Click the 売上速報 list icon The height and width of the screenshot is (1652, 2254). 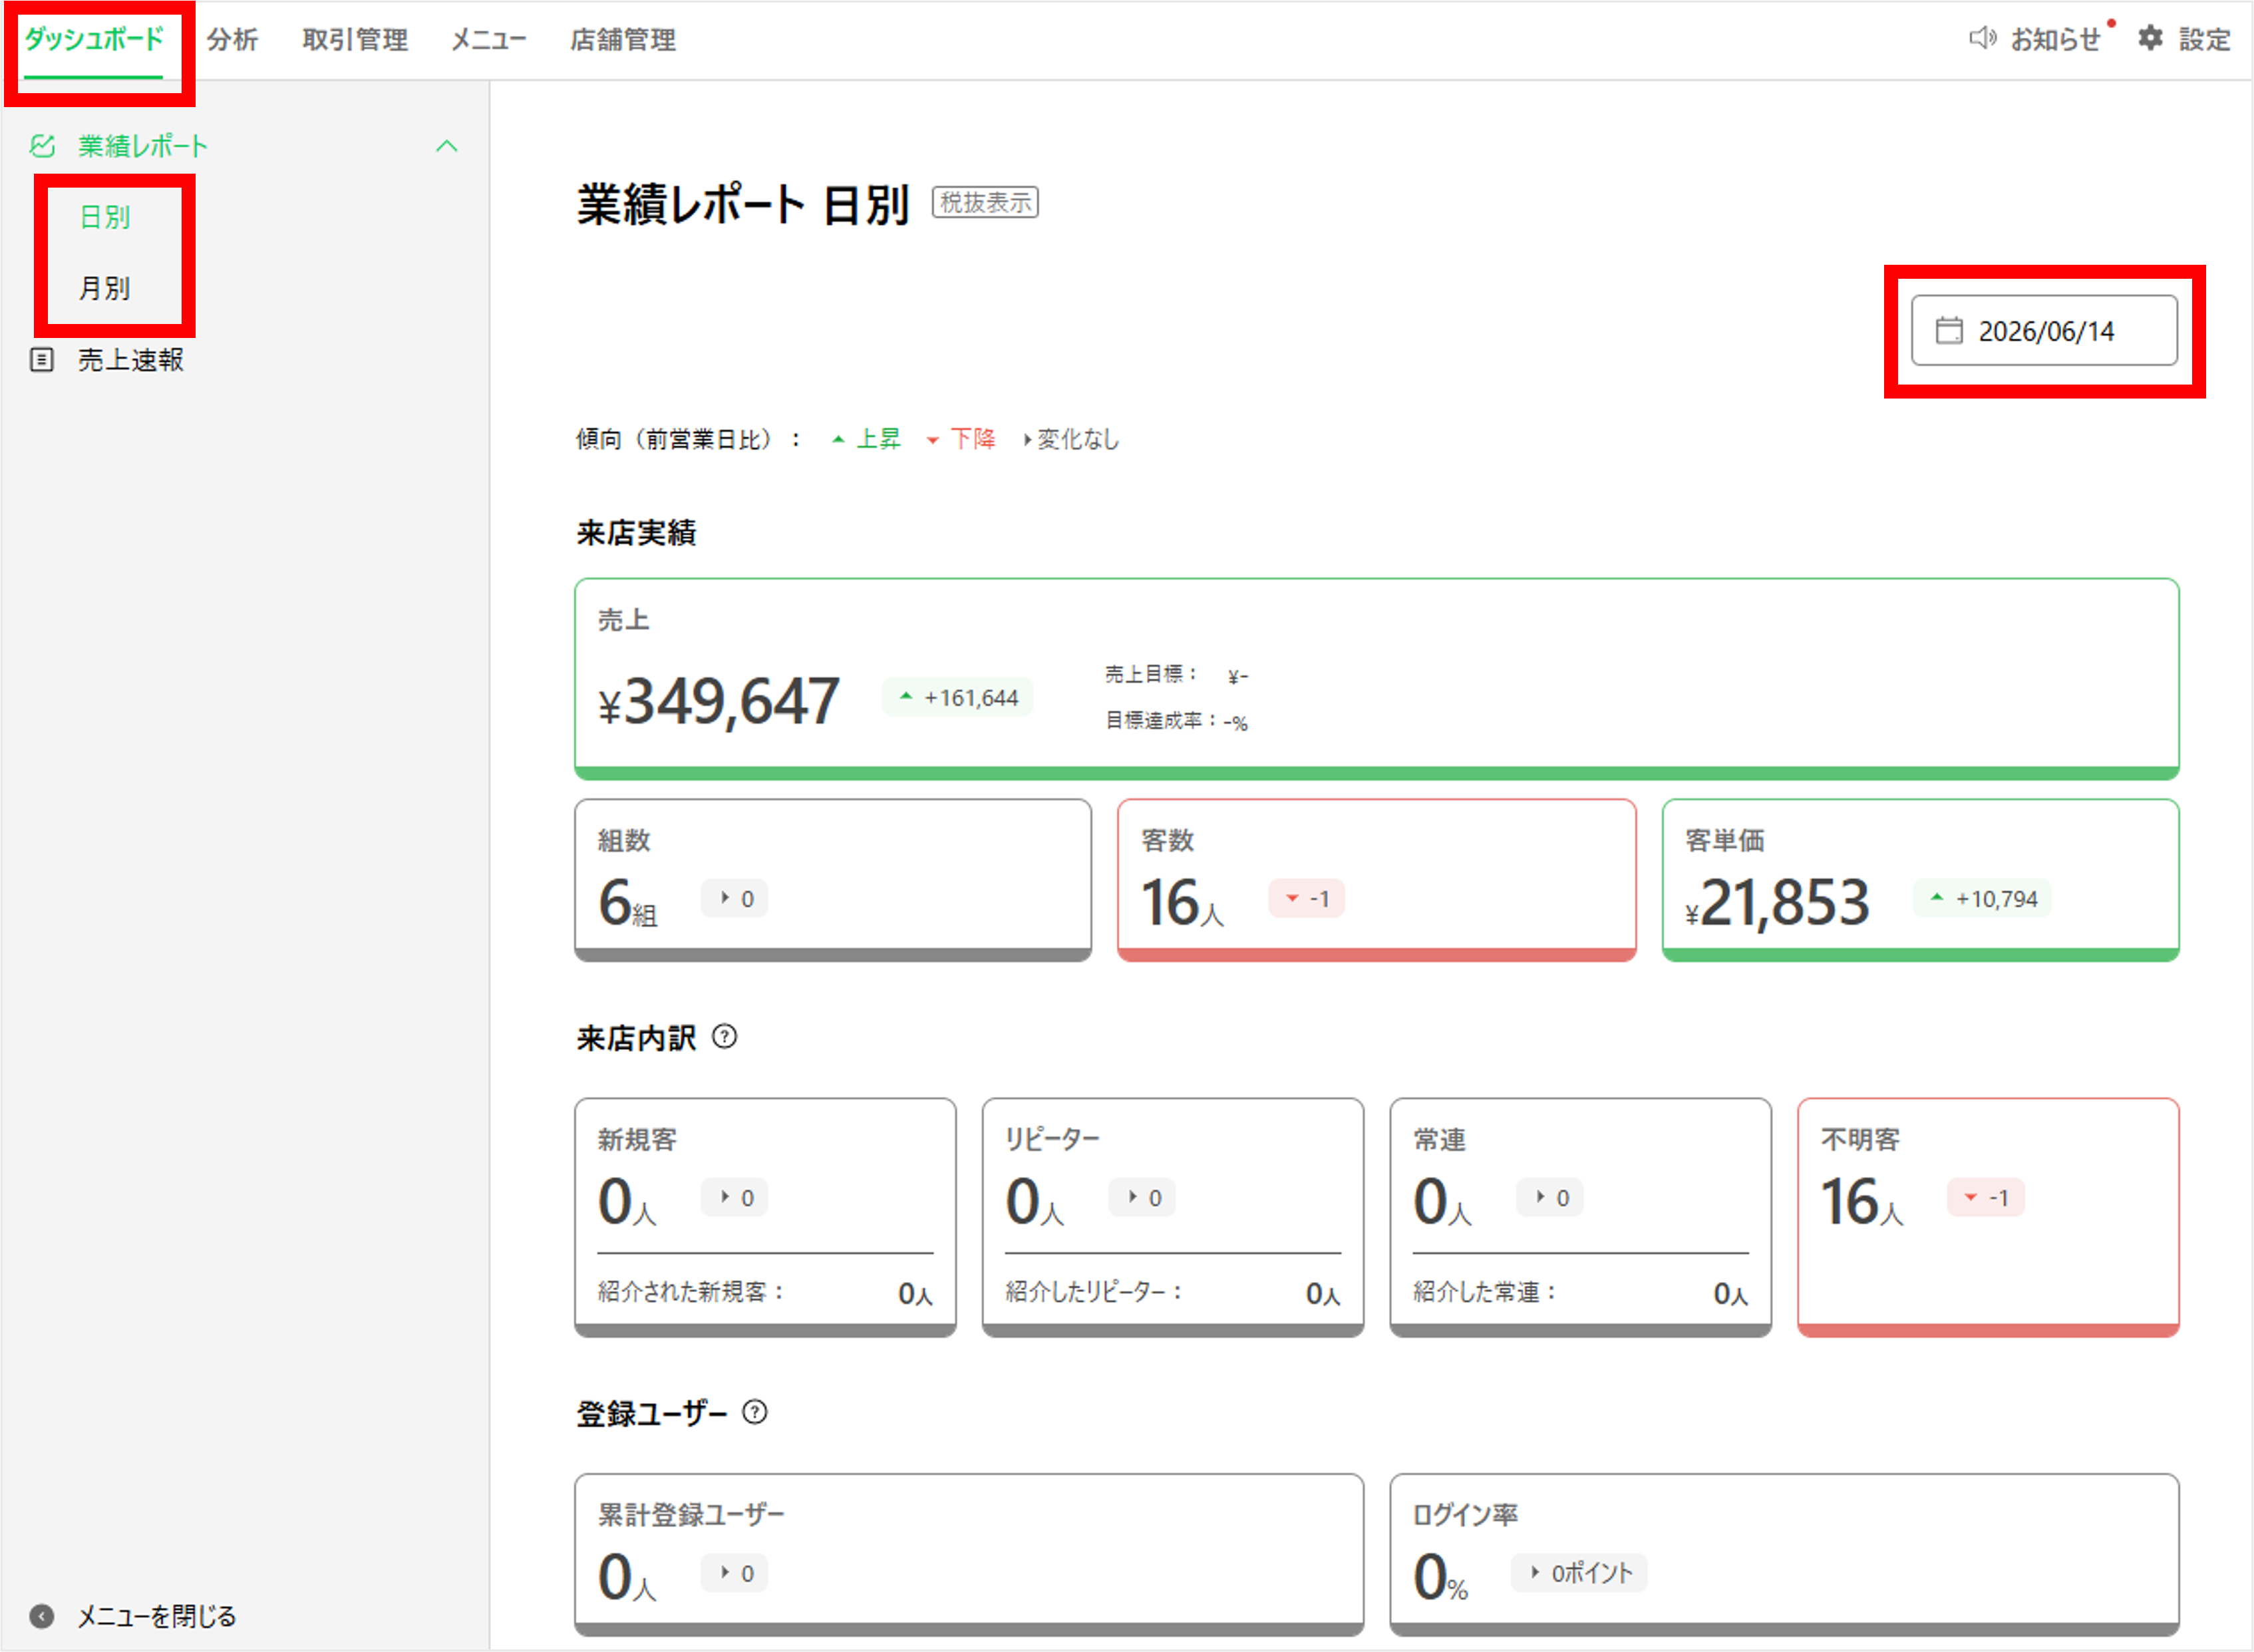click(x=42, y=359)
